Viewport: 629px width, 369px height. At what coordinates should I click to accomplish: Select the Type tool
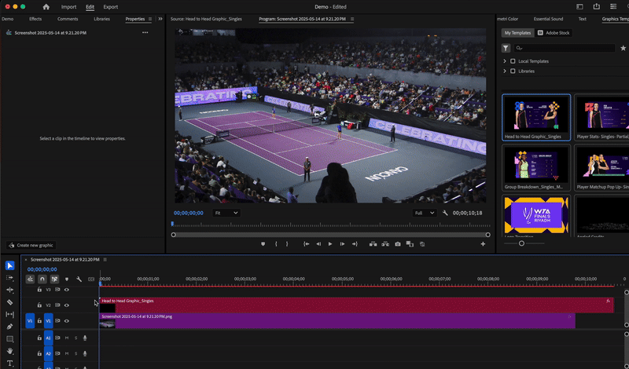pos(10,364)
